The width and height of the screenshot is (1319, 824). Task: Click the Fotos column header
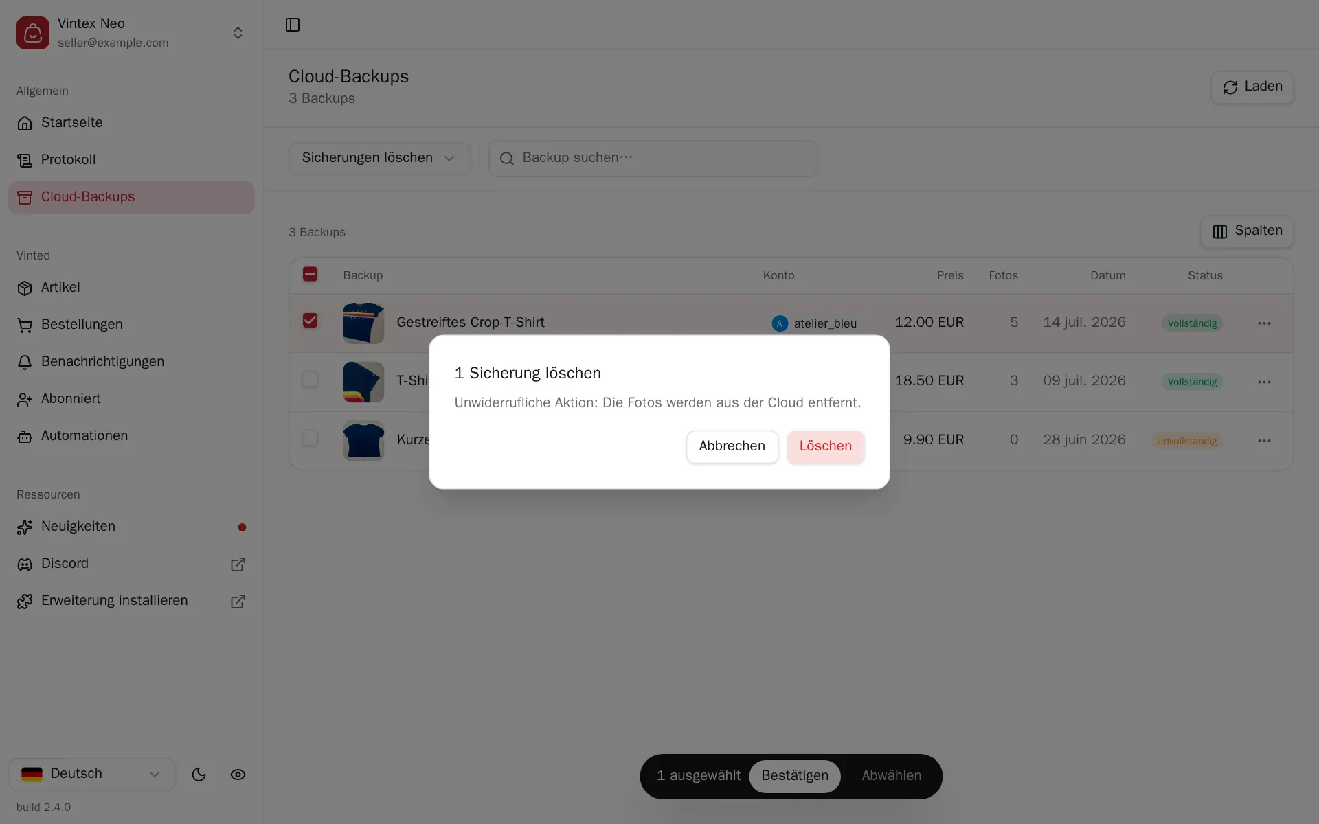click(x=1003, y=275)
